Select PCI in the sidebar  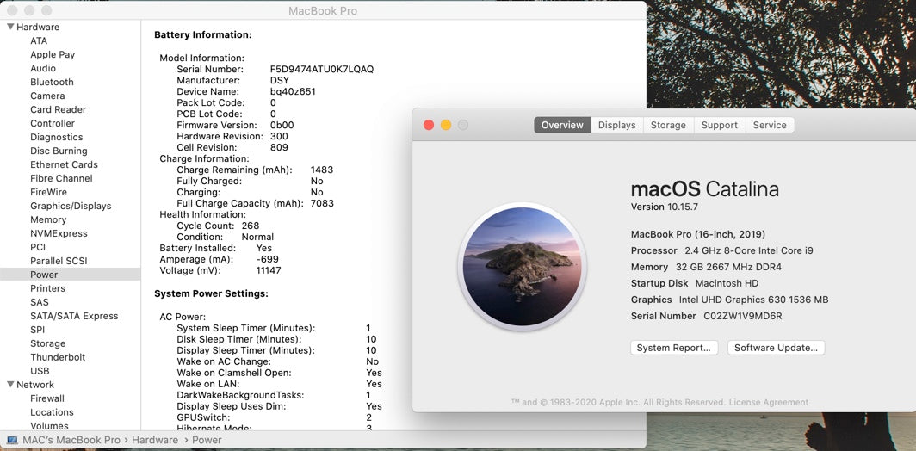pyautogui.click(x=38, y=247)
